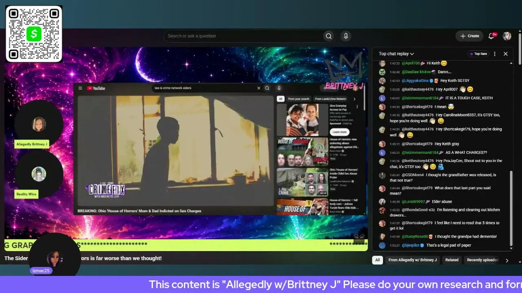Screen dimensions: 522x293
Task: Close the chat replay panel
Action: 506,54
